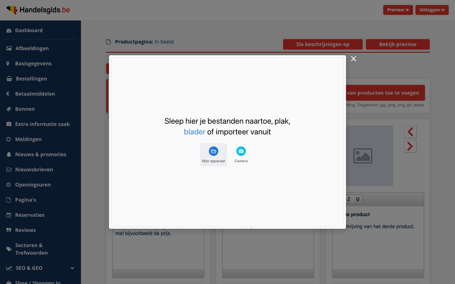Screen dimensions: 455x284
Task: Click the Pagina's document icon
Action: point(9,200)
